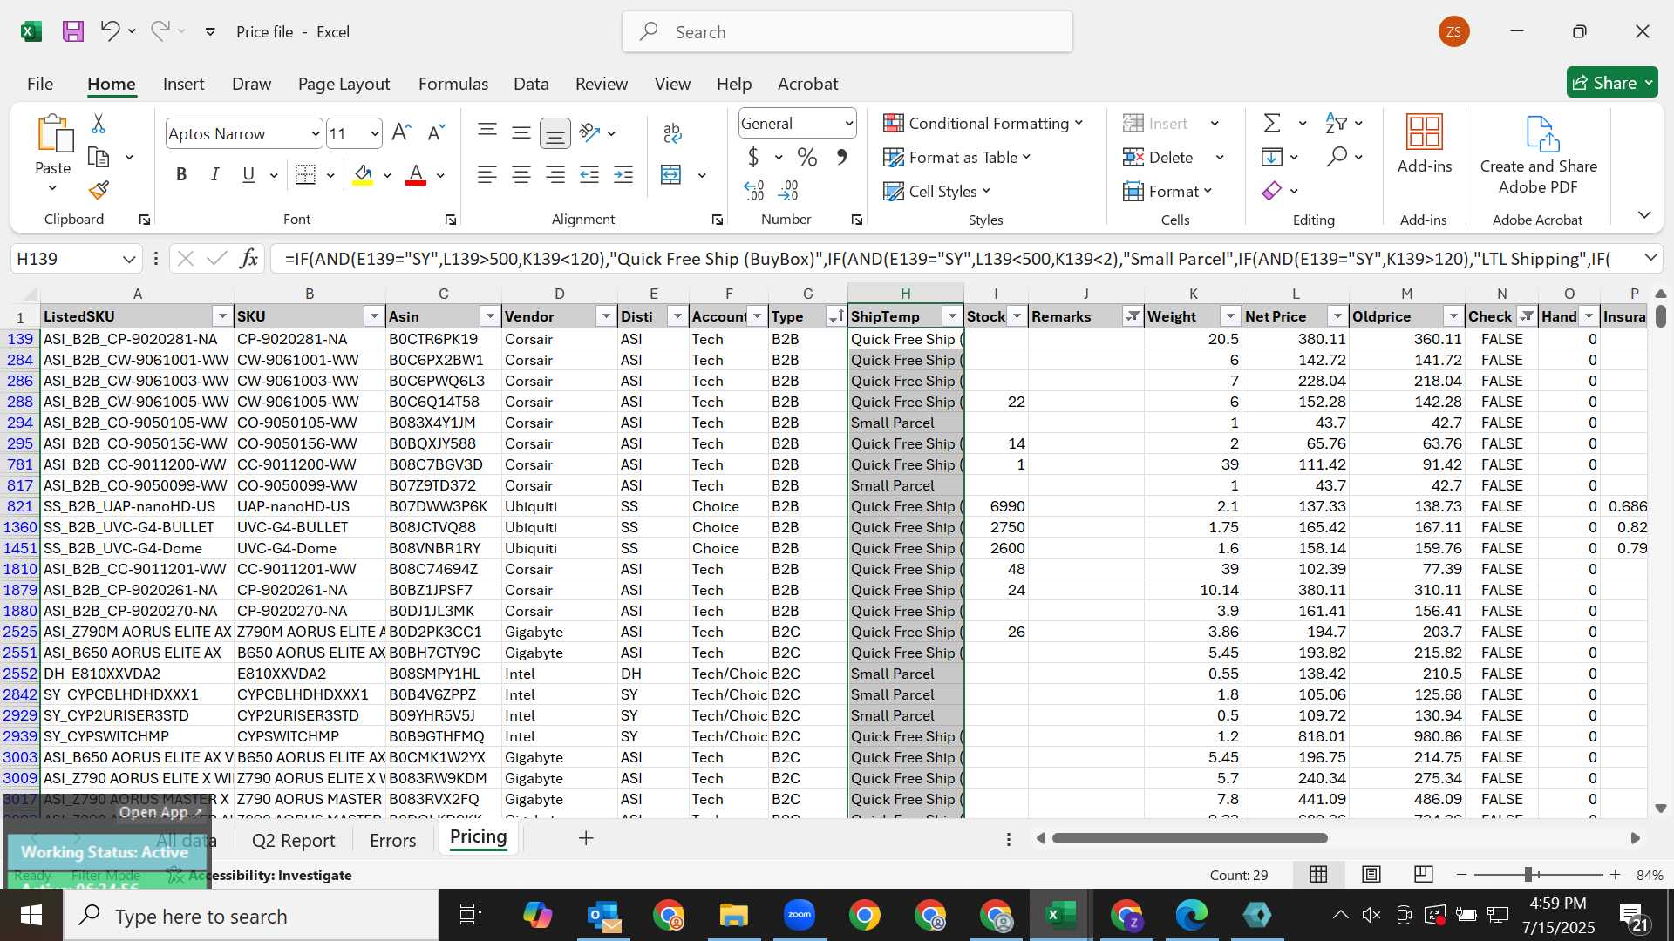Viewport: 1674px width, 941px height.
Task: Open the Vendor column filter dropdown
Action: click(605, 316)
